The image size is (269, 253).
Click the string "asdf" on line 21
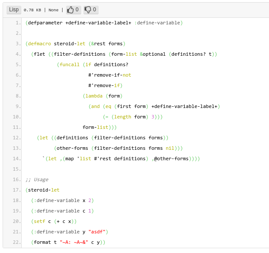[x=97, y=232]
